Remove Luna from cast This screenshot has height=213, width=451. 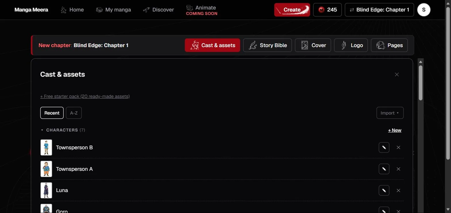coord(398,190)
